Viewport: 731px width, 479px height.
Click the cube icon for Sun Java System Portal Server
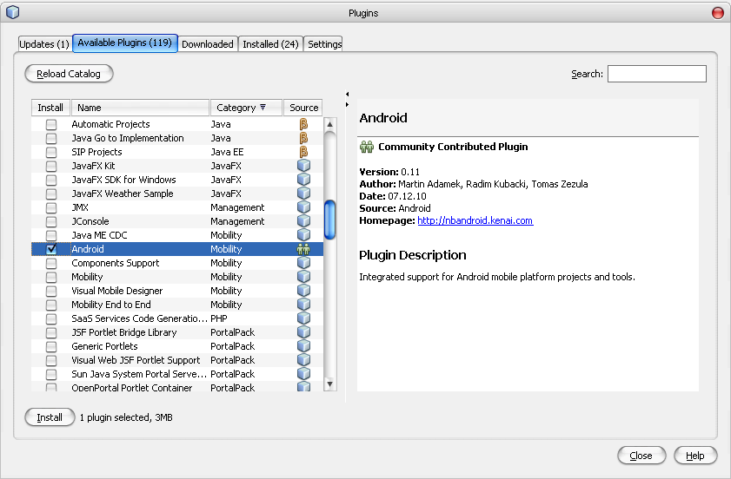point(303,374)
